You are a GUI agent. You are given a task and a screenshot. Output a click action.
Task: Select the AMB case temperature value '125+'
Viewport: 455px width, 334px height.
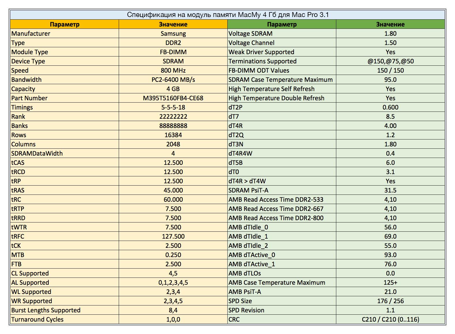[x=390, y=282]
